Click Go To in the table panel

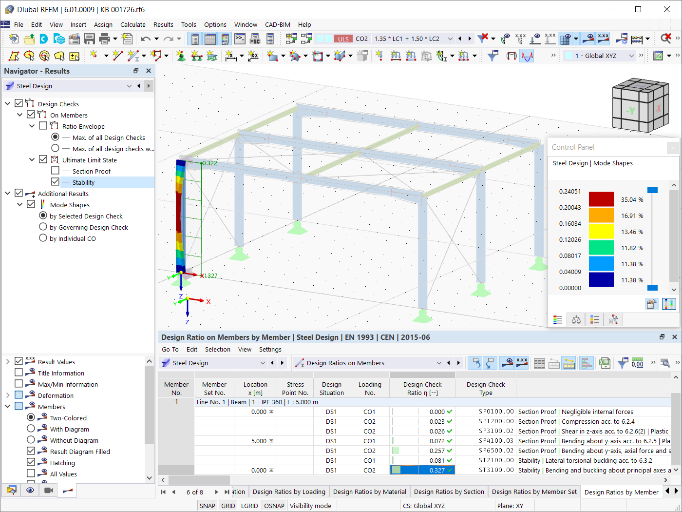[170, 349]
